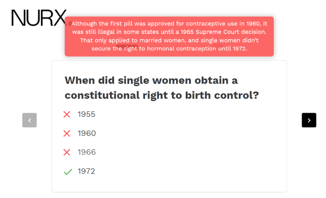Choose the correct 1972 answer option
Screen dimensions: 326x198
(86, 171)
